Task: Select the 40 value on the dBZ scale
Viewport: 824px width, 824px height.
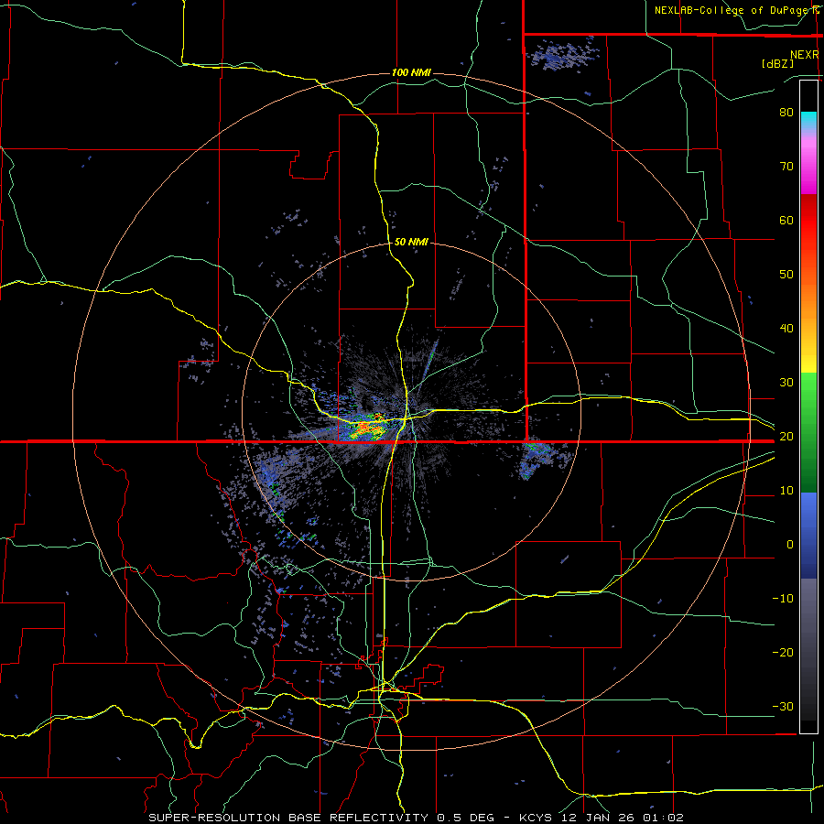Action: [786, 329]
